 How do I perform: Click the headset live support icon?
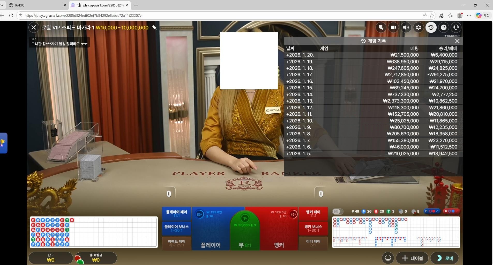click(456, 27)
